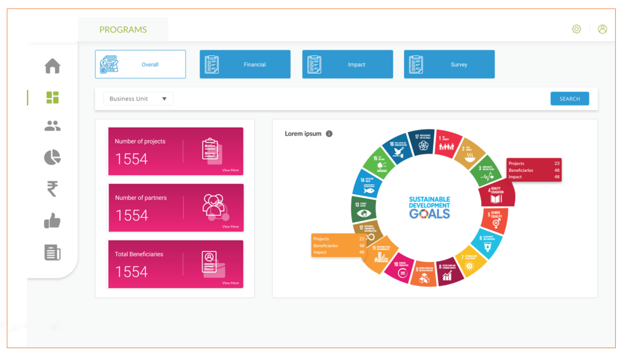This screenshot has width=628, height=353.
Task: Click clipboard icon in Number of projects card
Action: [x=212, y=151]
